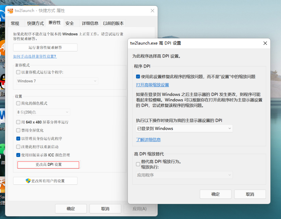Open the WeChat green desktop icon
The image size is (281, 219).
2,150
